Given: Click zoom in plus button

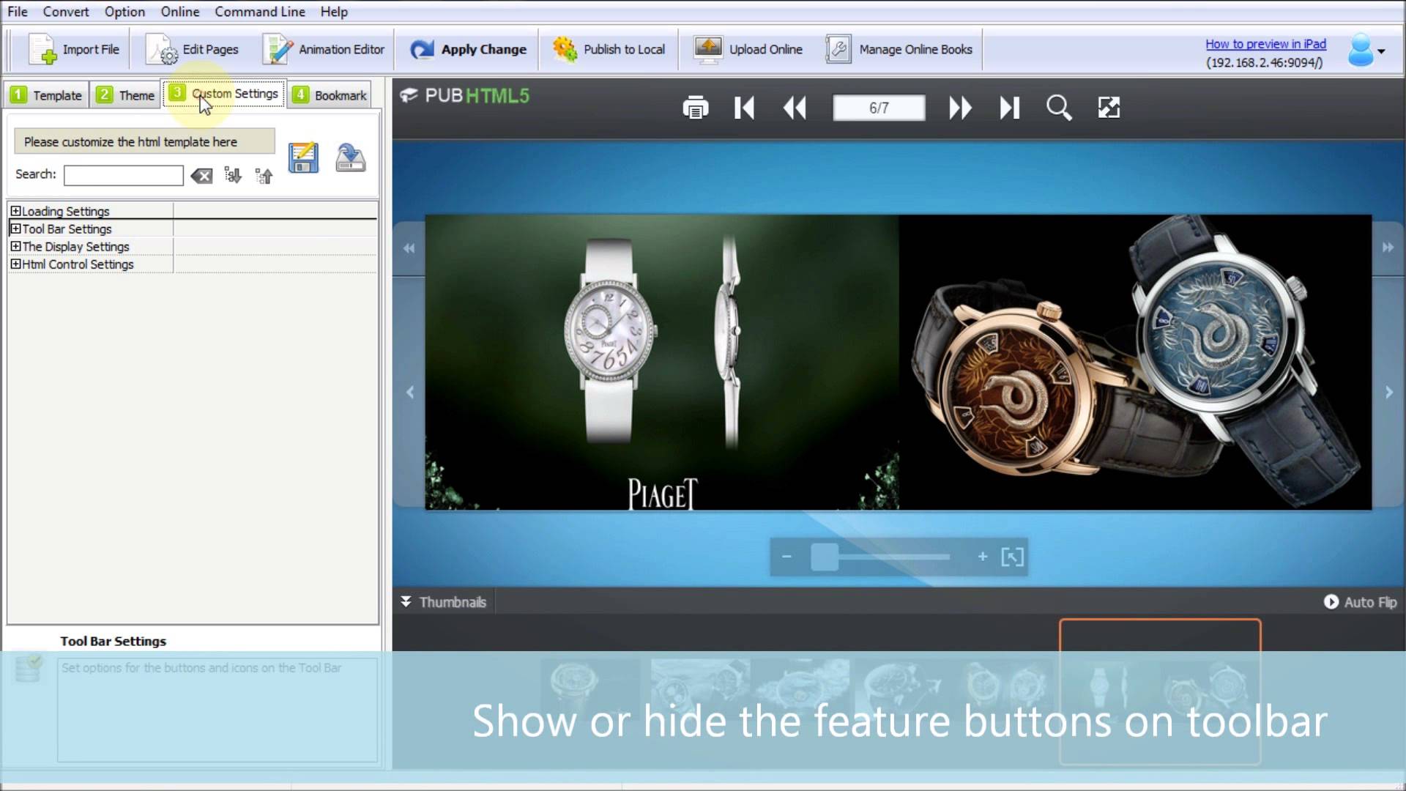Looking at the screenshot, I should pos(983,557).
